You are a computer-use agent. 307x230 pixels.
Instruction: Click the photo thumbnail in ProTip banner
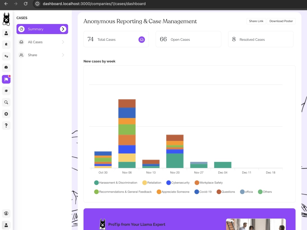click(x=256, y=224)
